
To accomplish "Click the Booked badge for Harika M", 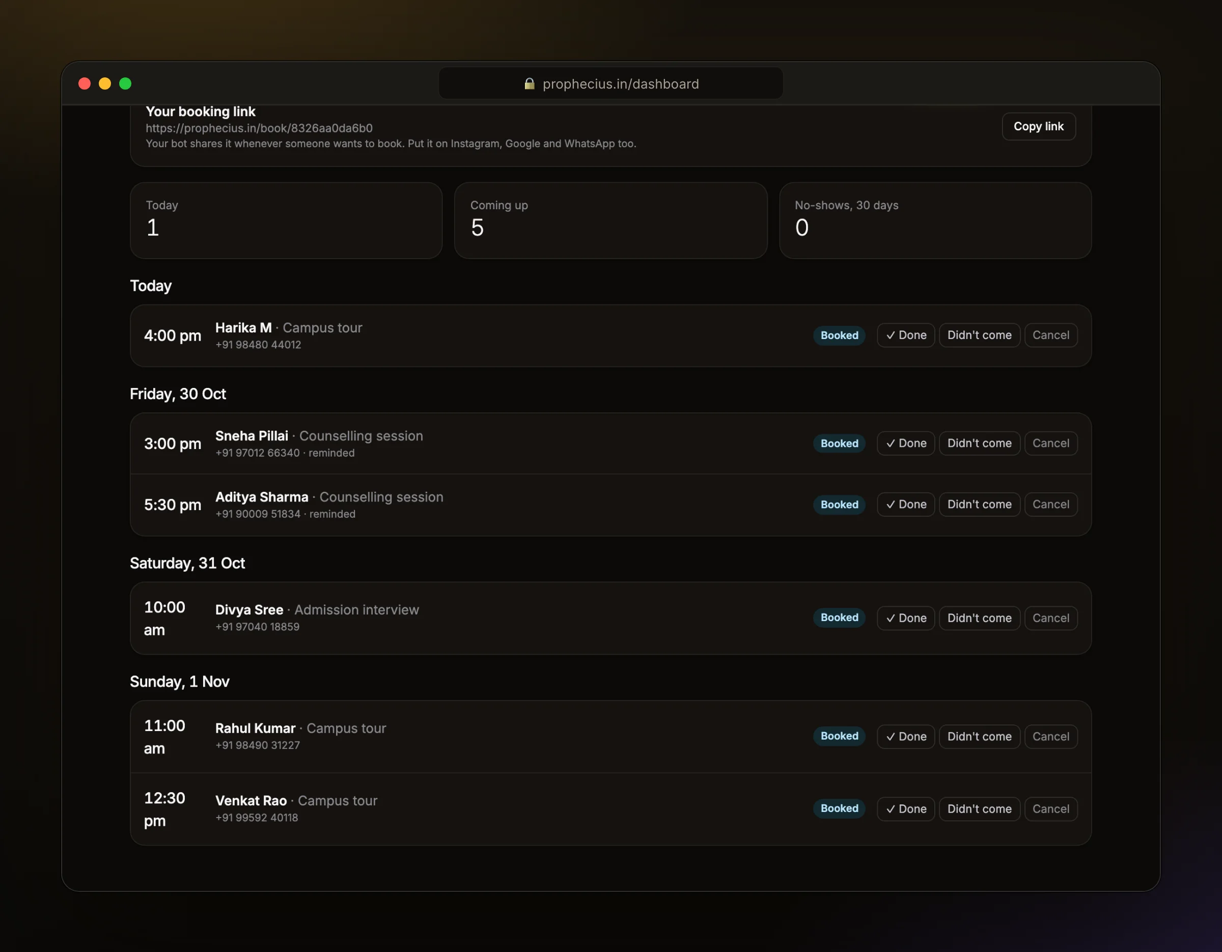I will [839, 335].
